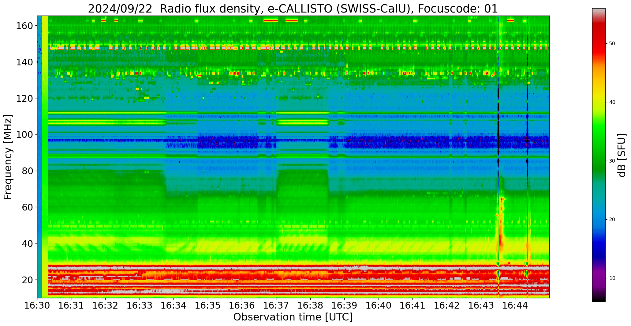Viewport: 631px width, 326px height.
Task: Click the 100 frequency tick label
Action: [x=24, y=135]
